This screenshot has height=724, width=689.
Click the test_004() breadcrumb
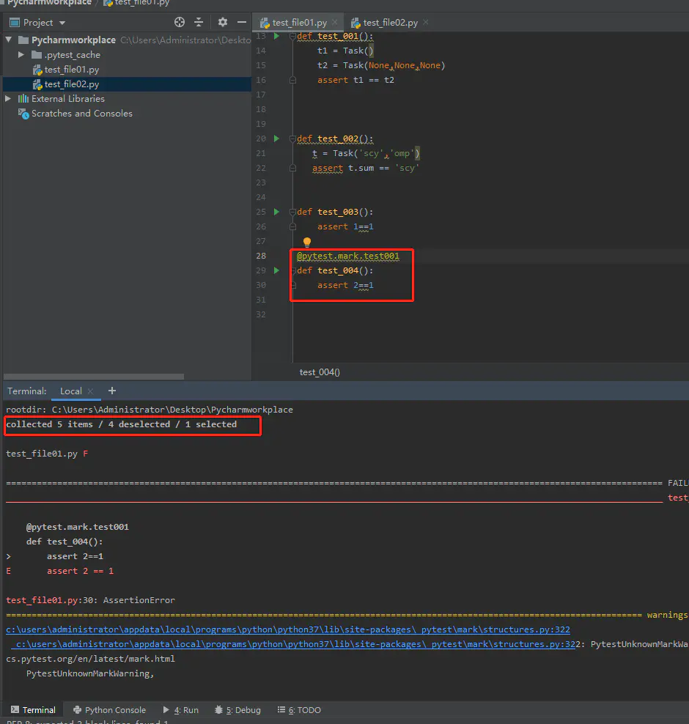tap(320, 372)
